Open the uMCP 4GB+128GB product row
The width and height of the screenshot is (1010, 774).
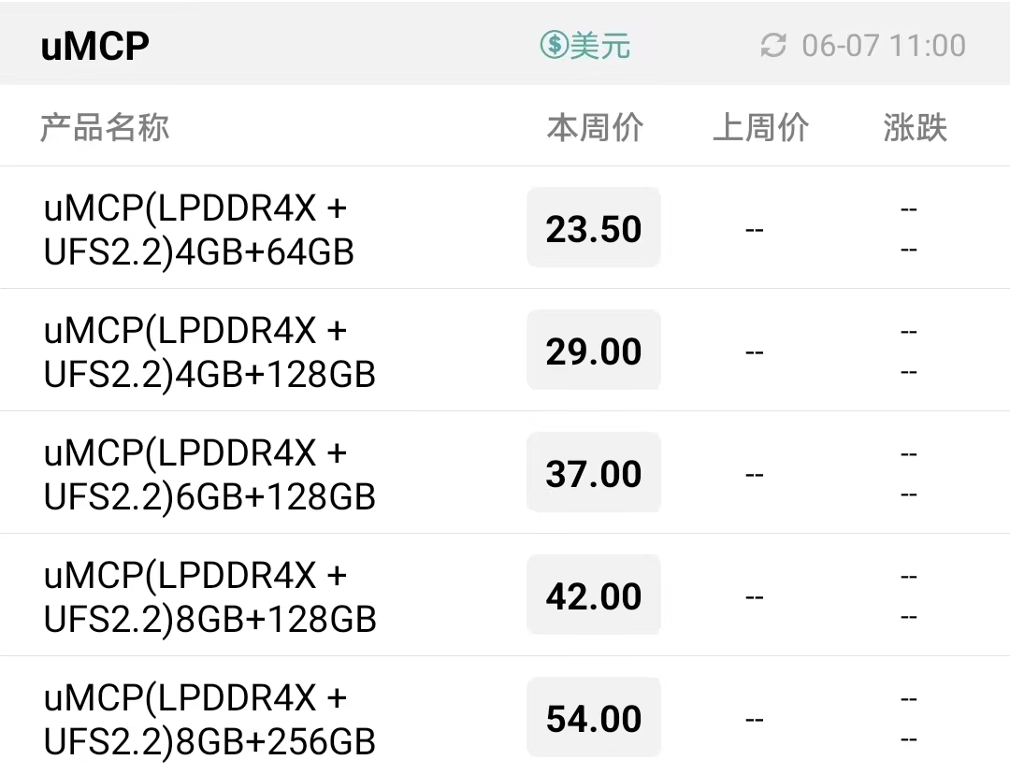tap(505, 351)
